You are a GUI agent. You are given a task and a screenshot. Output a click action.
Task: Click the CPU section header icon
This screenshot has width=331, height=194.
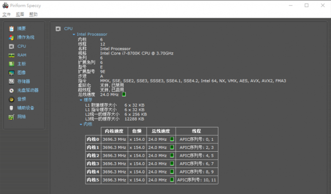tap(58, 29)
